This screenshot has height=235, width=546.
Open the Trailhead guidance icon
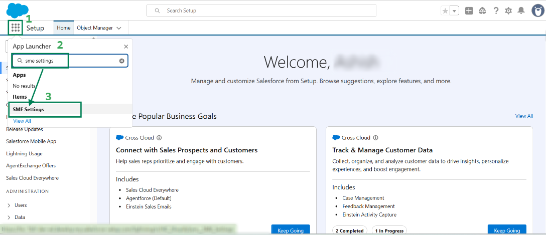pos(482,11)
